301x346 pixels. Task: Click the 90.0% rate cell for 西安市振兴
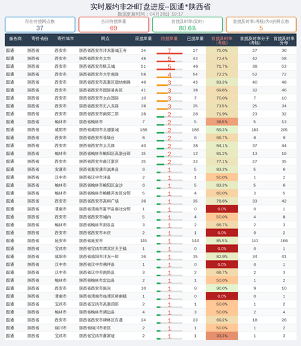(222, 288)
